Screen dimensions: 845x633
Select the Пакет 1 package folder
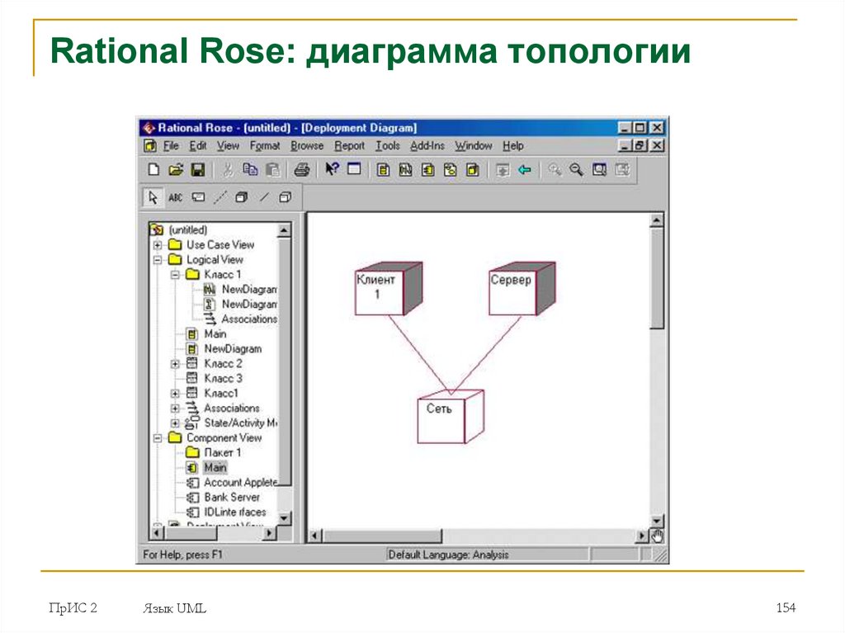(x=222, y=453)
